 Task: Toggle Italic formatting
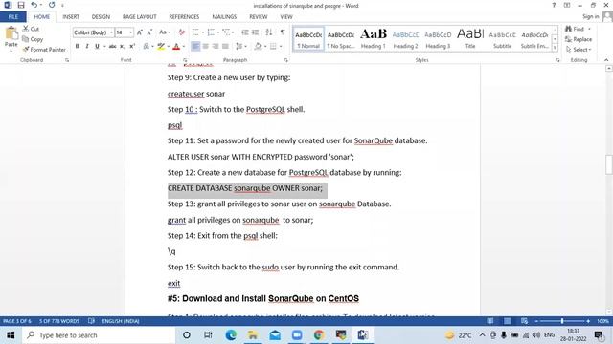[x=87, y=47]
